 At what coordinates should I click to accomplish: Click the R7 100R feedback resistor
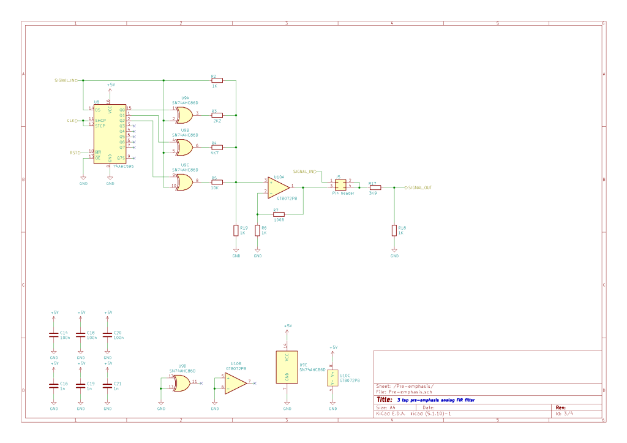[279, 214]
